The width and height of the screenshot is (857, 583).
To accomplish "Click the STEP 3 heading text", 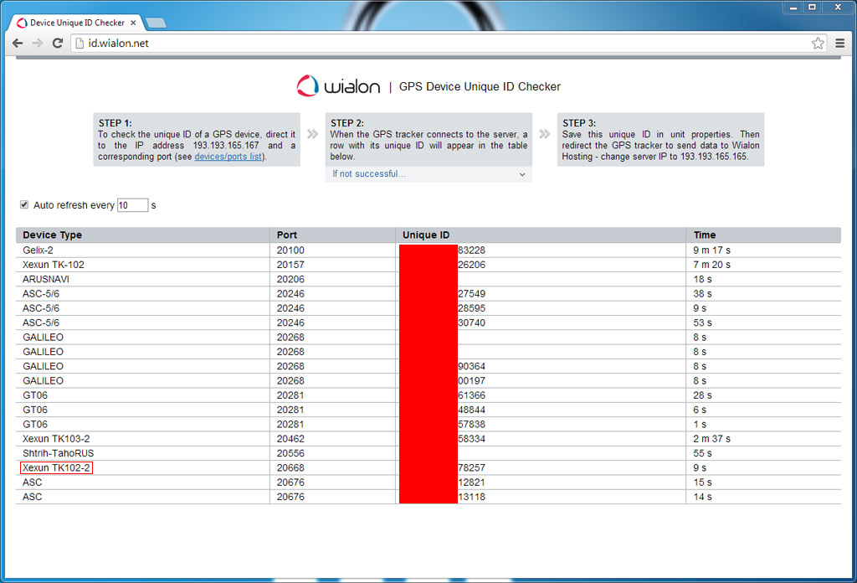I will tap(579, 123).
